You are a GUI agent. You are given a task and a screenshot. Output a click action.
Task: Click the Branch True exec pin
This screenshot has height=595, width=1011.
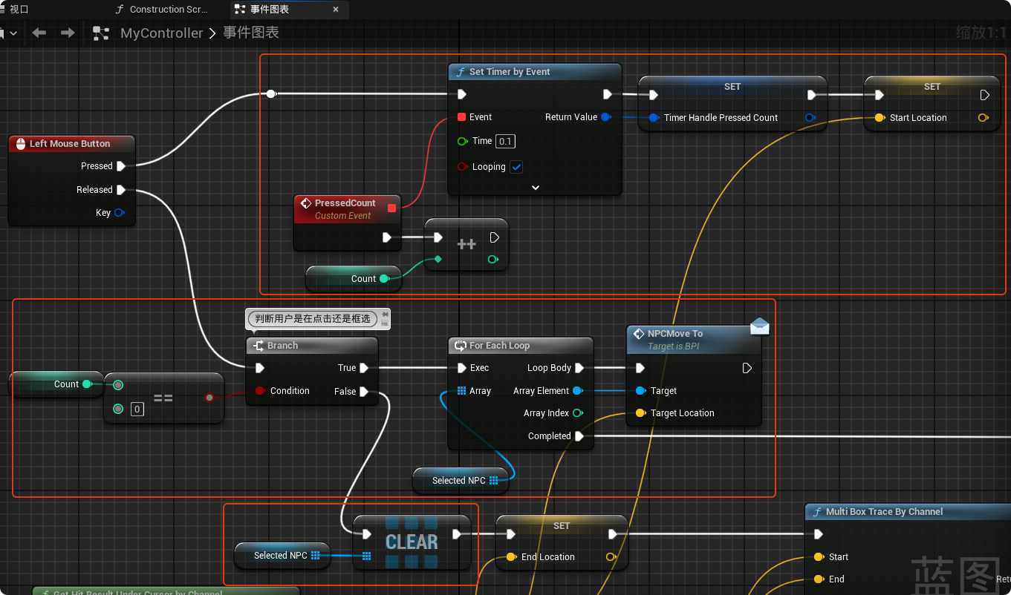(x=364, y=368)
